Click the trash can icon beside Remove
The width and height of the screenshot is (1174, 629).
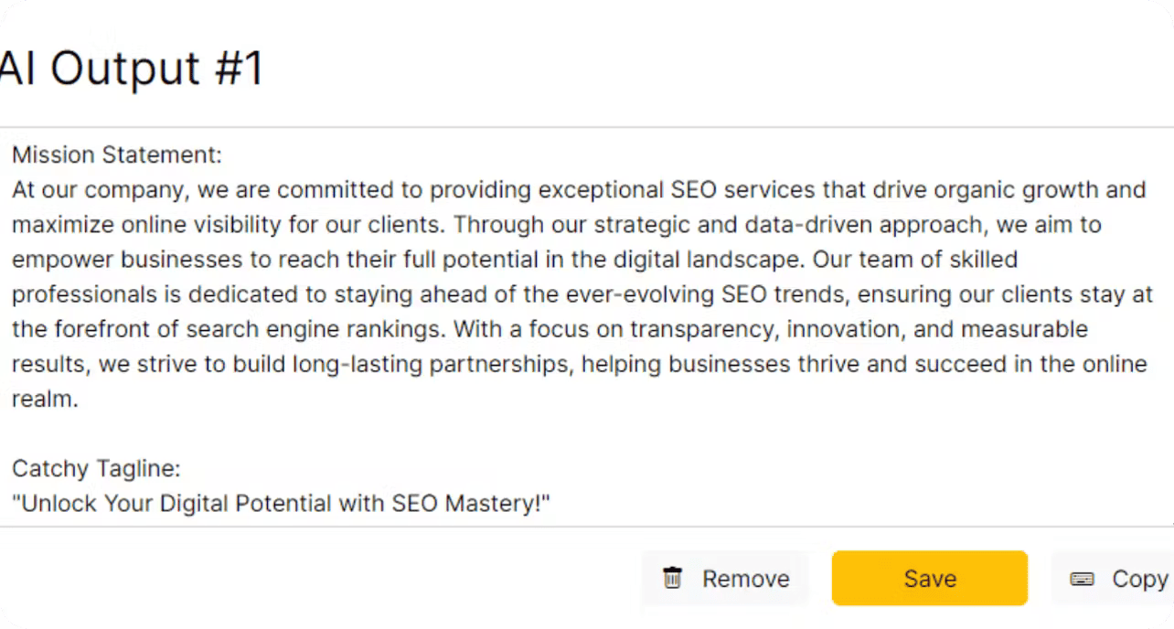[673, 578]
